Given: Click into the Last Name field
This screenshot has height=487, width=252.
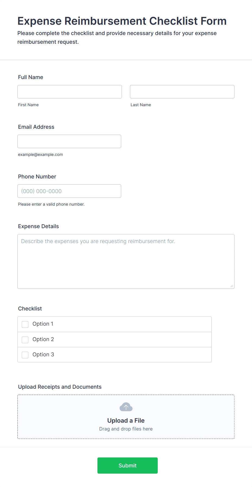Looking at the screenshot, I should click(x=182, y=92).
